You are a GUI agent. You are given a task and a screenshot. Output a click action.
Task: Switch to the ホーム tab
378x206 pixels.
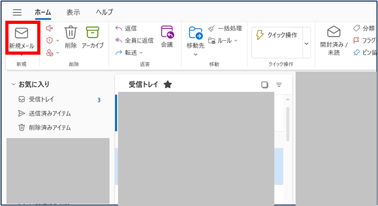coord(43,12)
